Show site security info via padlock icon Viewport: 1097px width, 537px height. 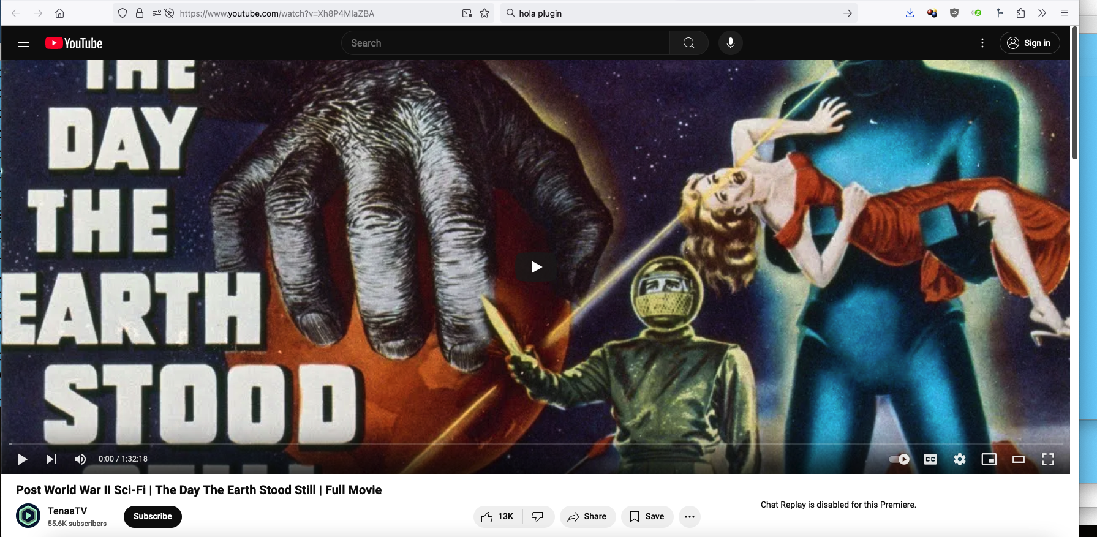click(x=140, y=13)
